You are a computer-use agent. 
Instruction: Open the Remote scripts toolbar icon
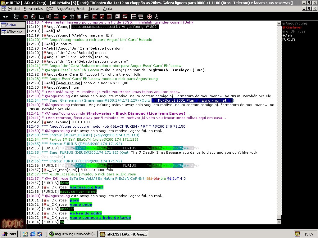click(56, 17)
